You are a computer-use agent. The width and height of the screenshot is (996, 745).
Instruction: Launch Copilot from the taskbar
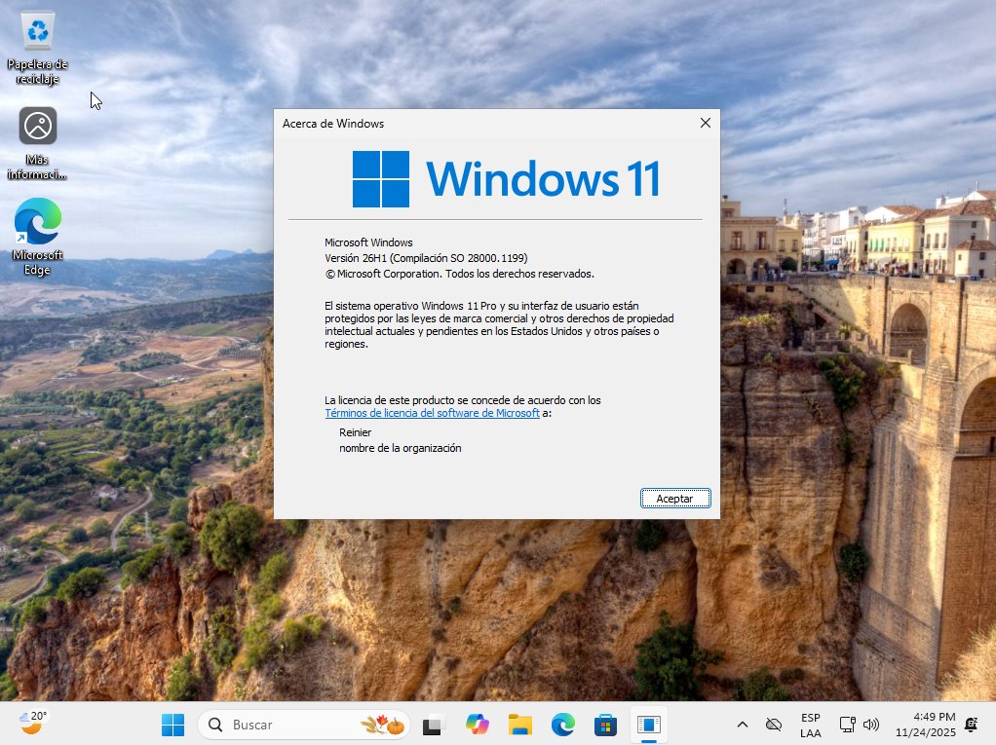[477, 725]
